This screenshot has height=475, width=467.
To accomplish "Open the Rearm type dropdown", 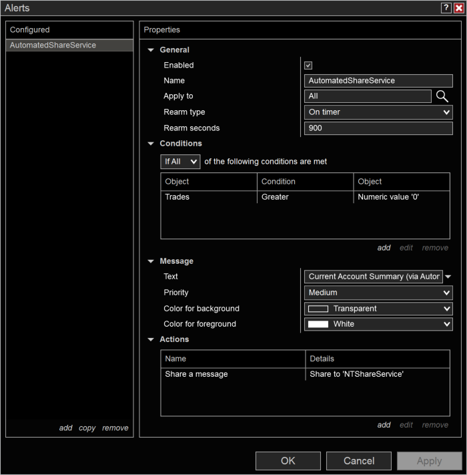I will 378,112.
